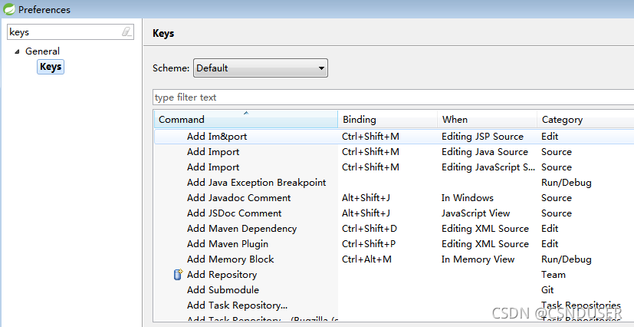
Task: Select Add Java Exception Breakpoint row
Action: [x=394, y=183]
